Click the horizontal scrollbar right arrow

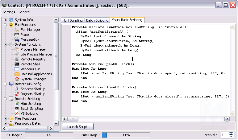[x=227, y=119]
